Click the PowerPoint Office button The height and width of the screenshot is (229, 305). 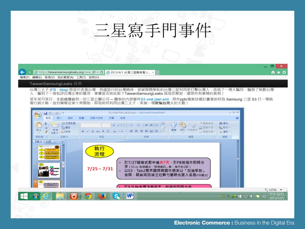point(38,114)
